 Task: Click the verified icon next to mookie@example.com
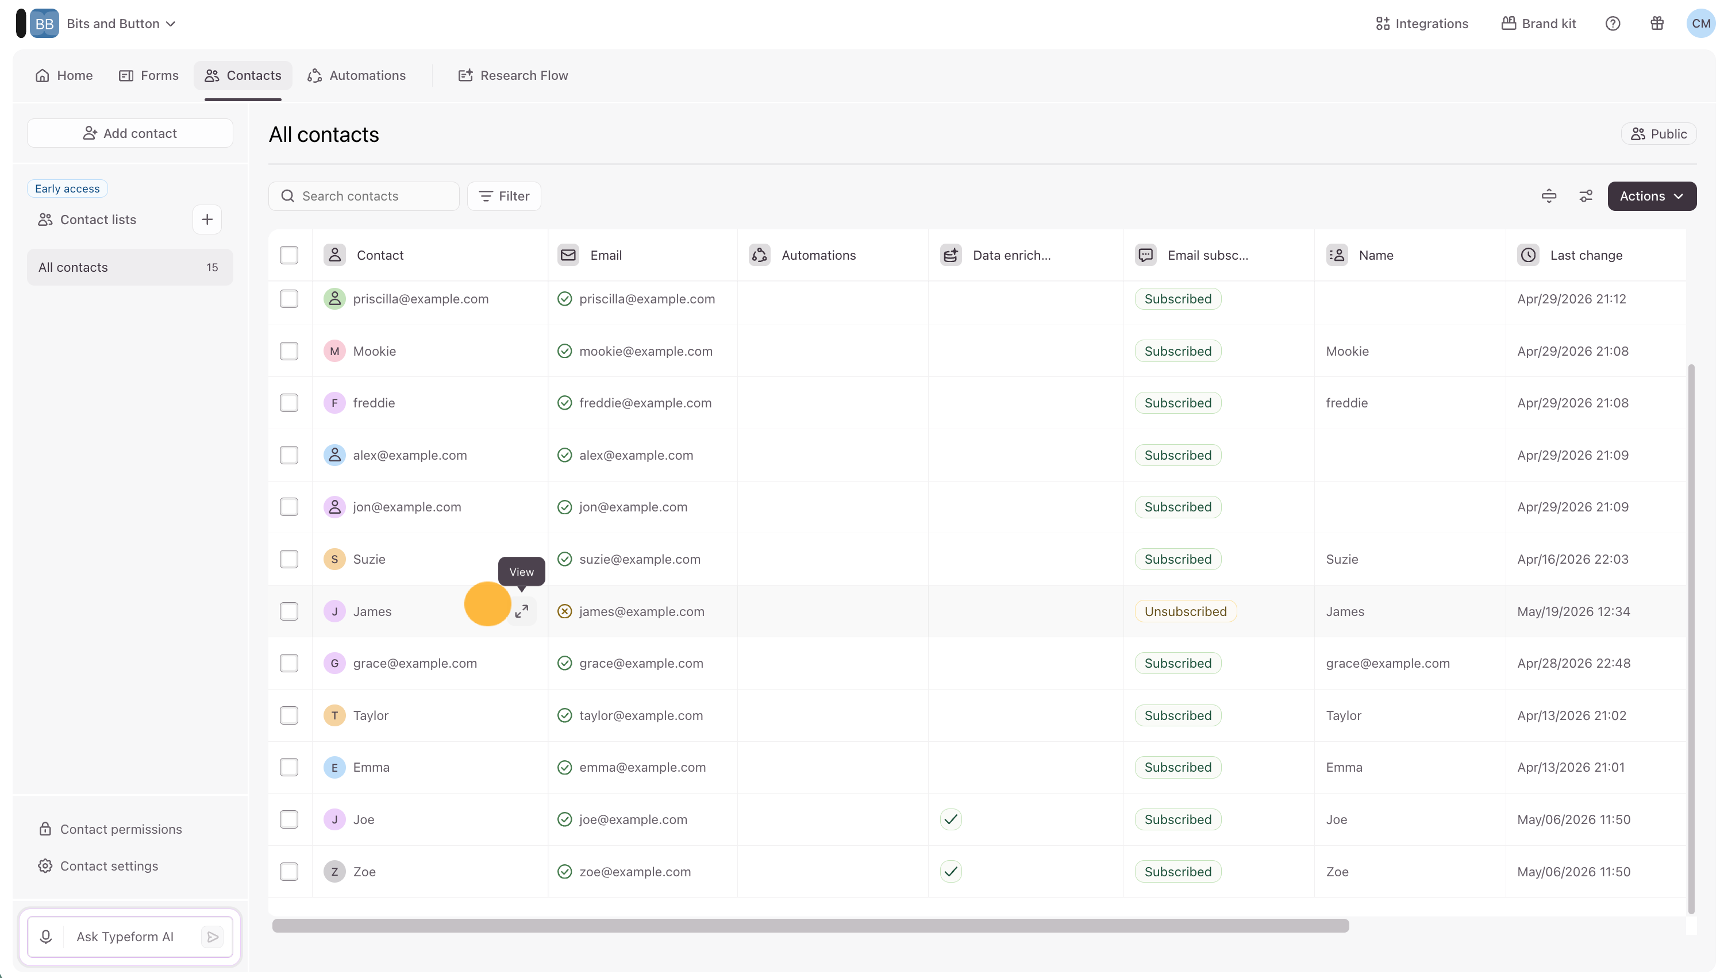565,351
